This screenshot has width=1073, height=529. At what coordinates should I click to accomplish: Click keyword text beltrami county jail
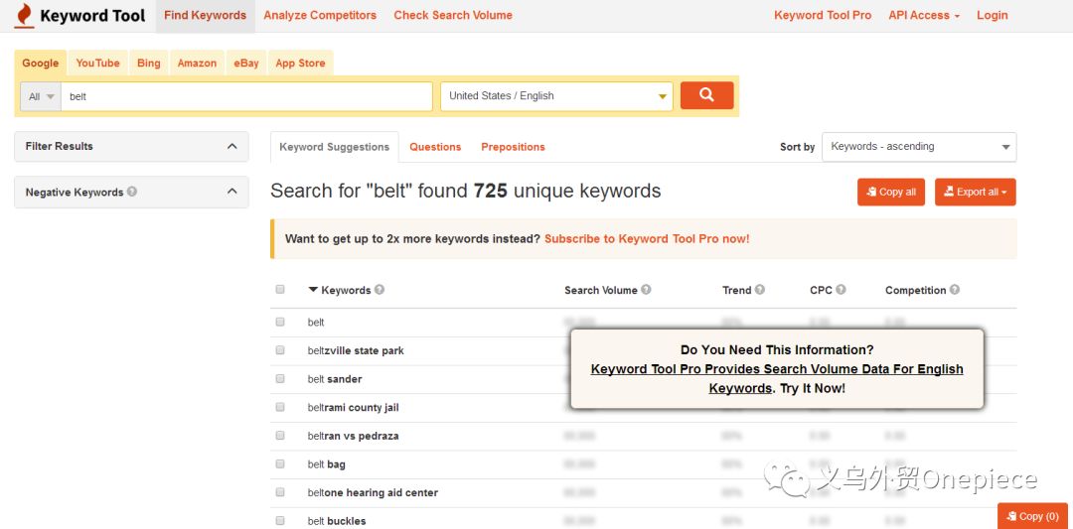pyautogui.click(x=353, y=407)
